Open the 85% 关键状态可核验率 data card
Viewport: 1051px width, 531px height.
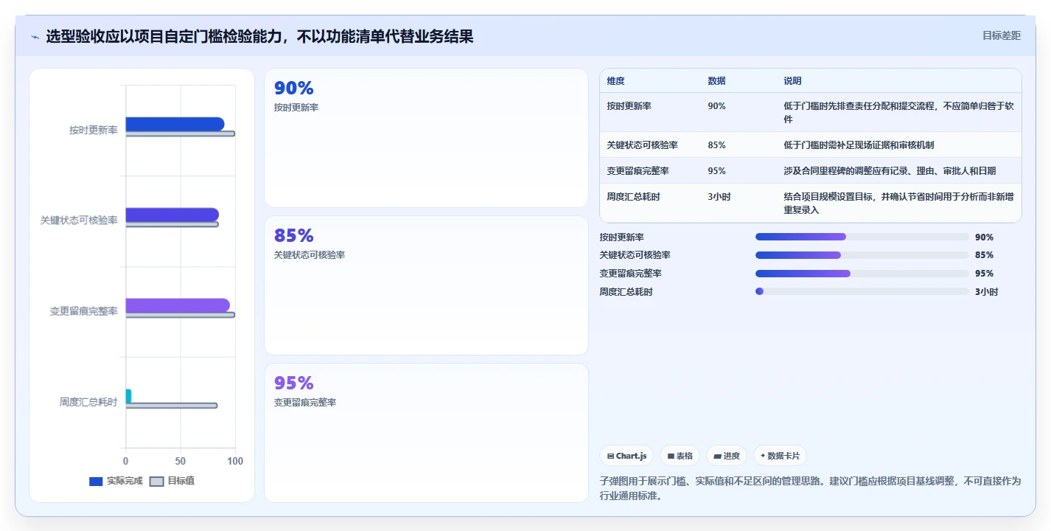[426, 285]
